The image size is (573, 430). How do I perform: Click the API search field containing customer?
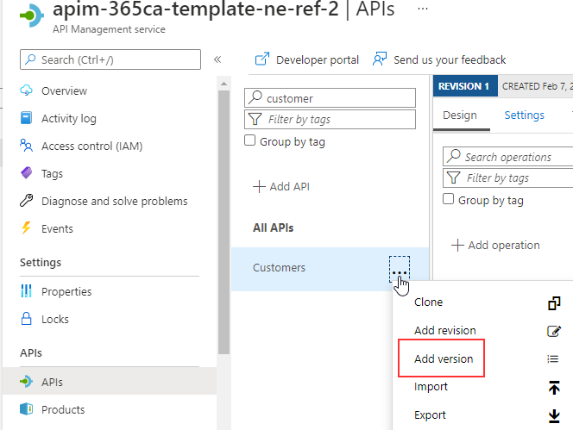[x=330, y=98]
